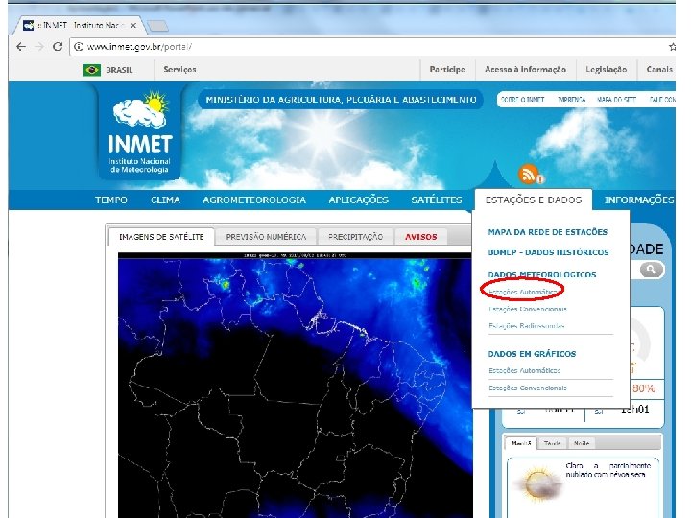691x518 pixels.
Task: Click the Ministério da Agricultura banner
Action: pos(341,100)
